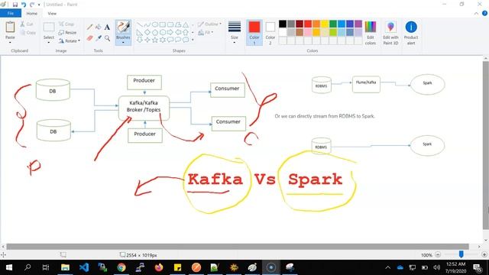Open the taskbar clock showing 12:52 AM
The height and width of the screenshot is (275, 489).
[x=456, y=267]
